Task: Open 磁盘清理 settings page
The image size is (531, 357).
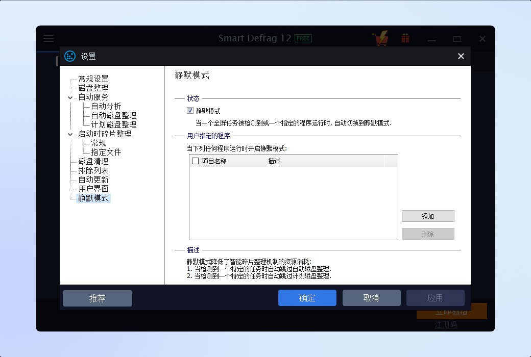Action: tap(93, 161)
